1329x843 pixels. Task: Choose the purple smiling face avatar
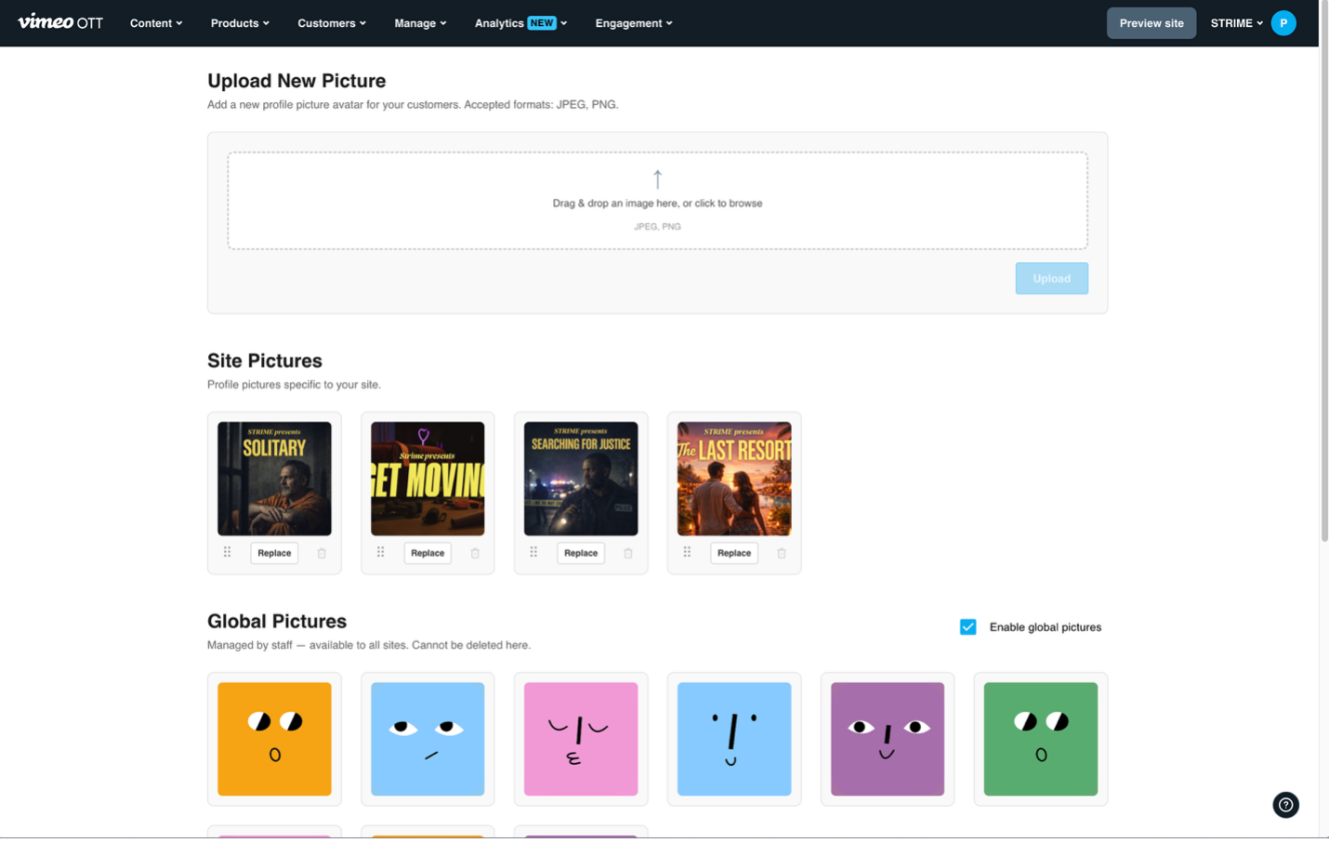click(x=888, y=739)
